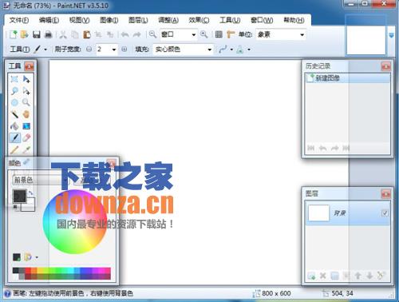
Task: Save the image with the floppy disk icon
Action: click(37, 34)
